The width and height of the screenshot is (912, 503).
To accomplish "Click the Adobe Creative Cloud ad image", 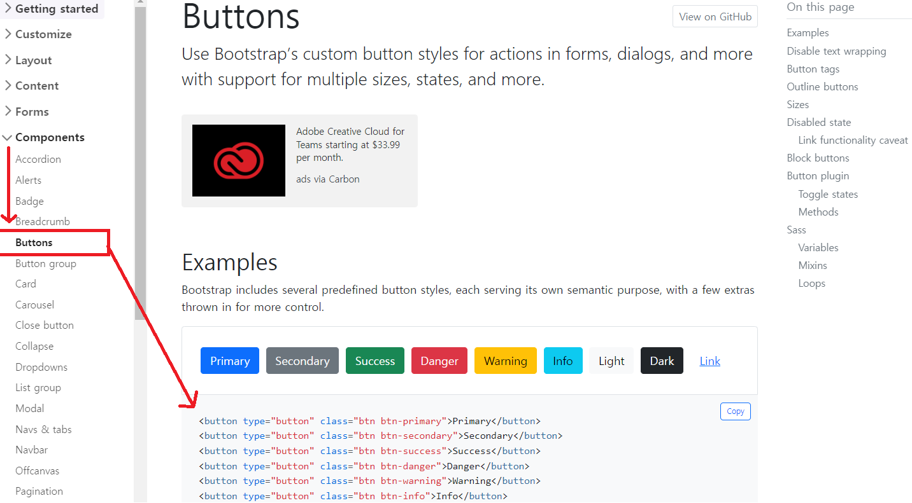I will pos(239,160).
